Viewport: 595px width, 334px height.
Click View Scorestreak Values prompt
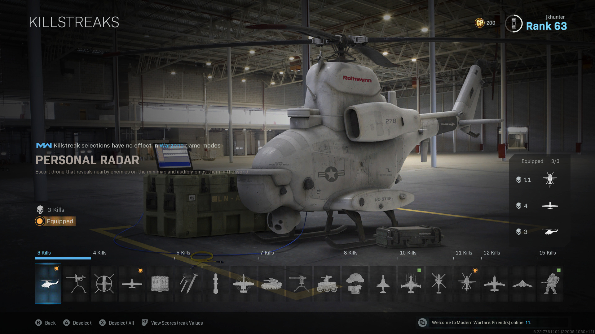[x=172, y=323]
